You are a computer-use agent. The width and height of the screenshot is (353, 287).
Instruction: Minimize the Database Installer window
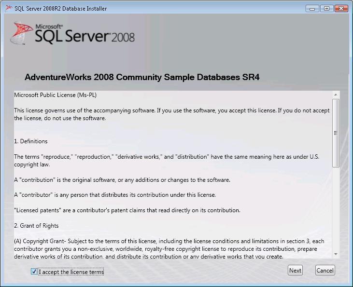[312, 9]
